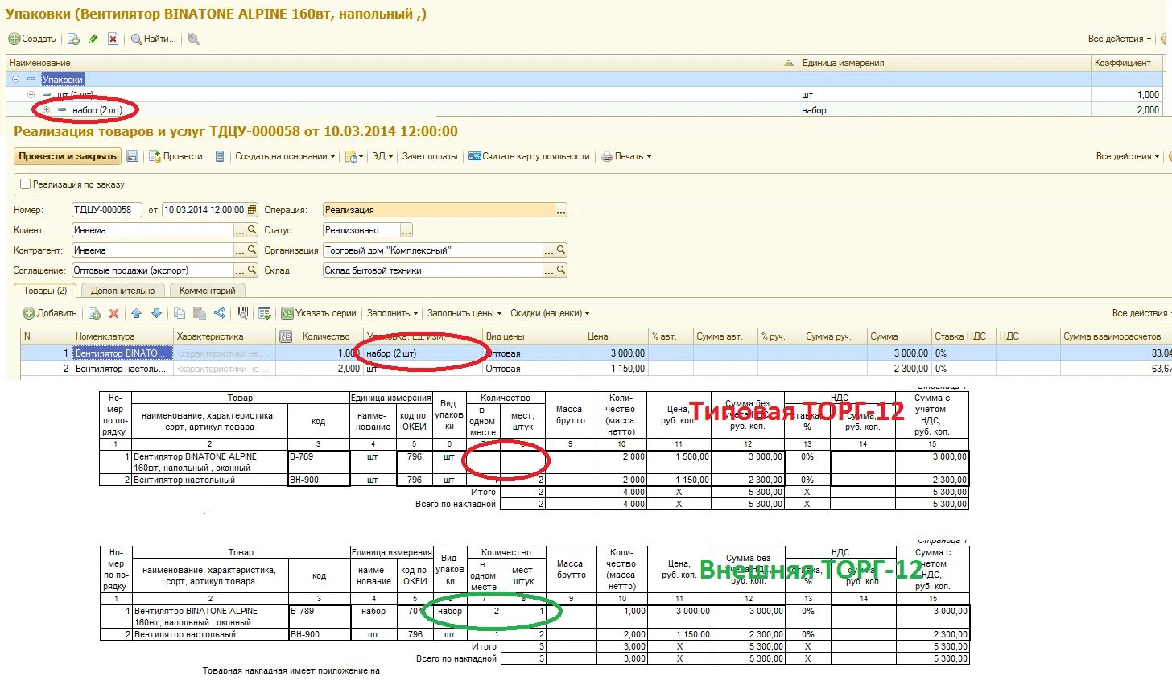Click the Коэффициент column header
This screenshot has height=697, width=1172.
1126,63
